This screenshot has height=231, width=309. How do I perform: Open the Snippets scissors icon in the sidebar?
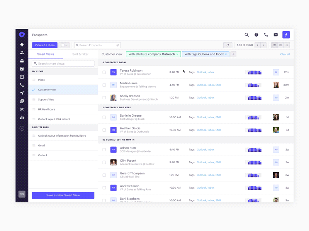pyautogui.click(x=22, y=109)
